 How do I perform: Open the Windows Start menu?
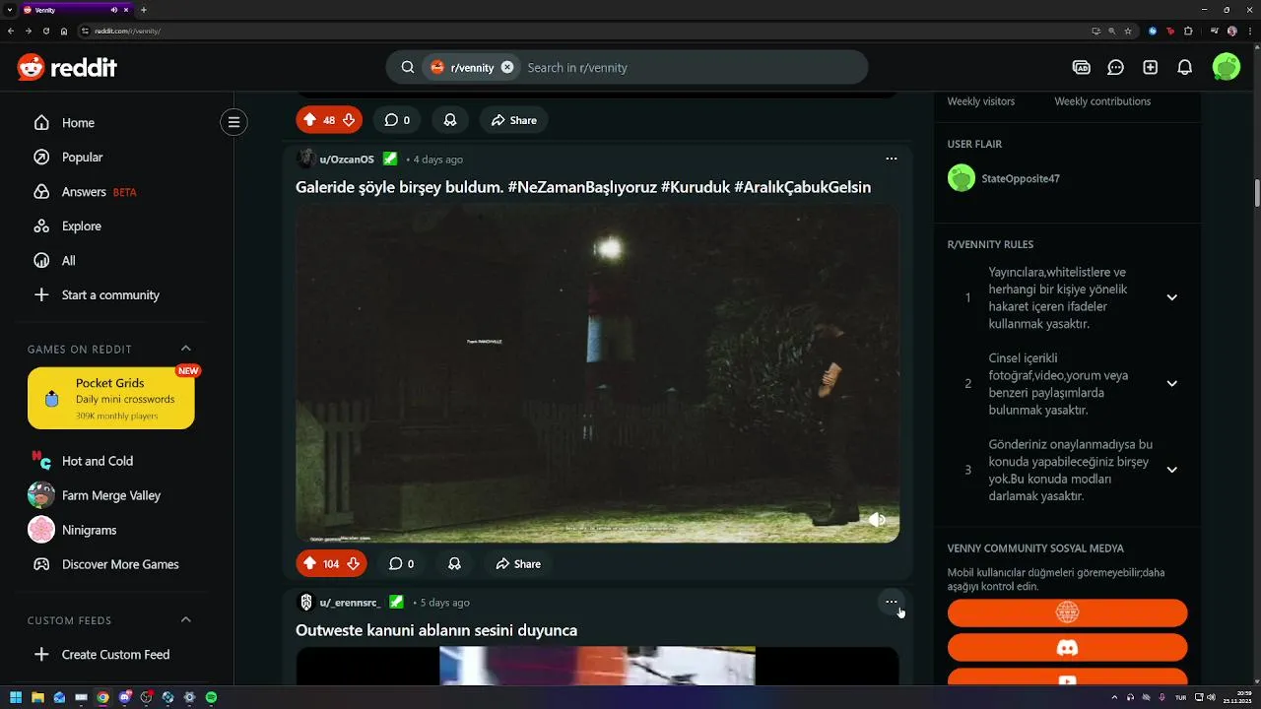(x=16, y=697)
